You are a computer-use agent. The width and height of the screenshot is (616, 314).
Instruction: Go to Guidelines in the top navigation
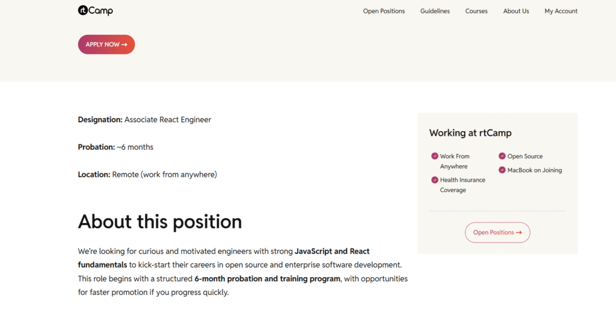(x=435, y=11)
